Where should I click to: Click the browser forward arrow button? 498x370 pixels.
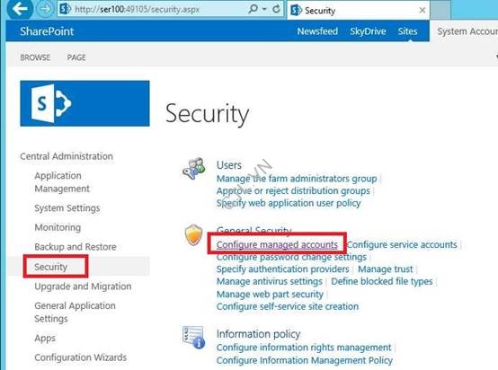pyautogui.click(x=46, y=9)
